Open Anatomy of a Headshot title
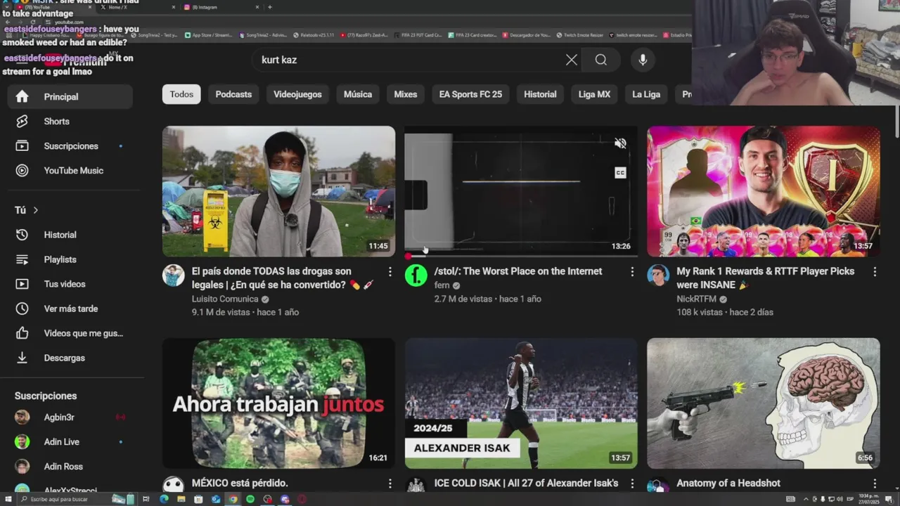This screenshot has height=506, width=900. tap(728, 484)
